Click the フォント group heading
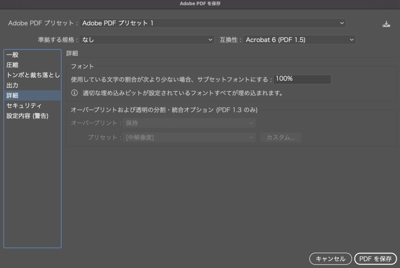 (x=82, y=67)
